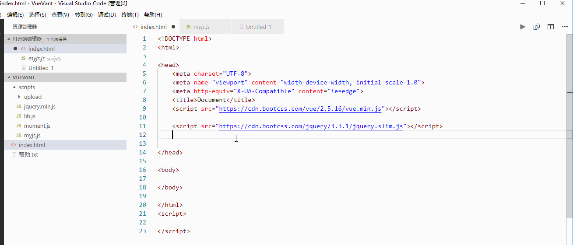Image resolution: width=573 pixels, height=245 pixels.
Task: Click line number 12 in the gutter
Action: click(142, 135)
